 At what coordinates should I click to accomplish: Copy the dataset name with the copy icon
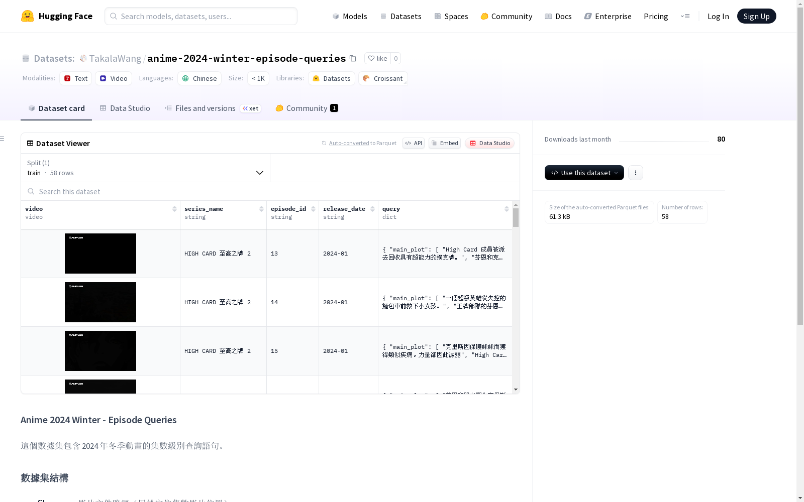(353, 58)
